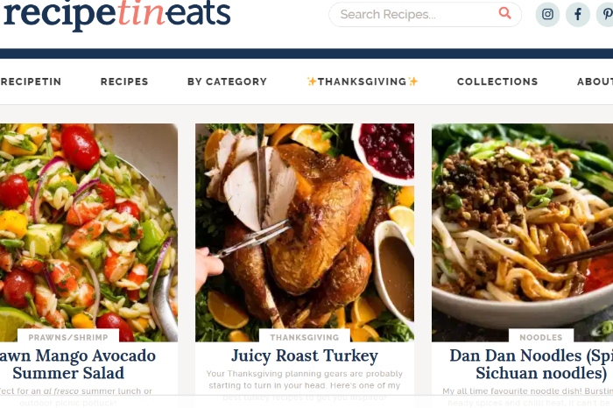
Task: Open the By Category menu
Action: 227,81
